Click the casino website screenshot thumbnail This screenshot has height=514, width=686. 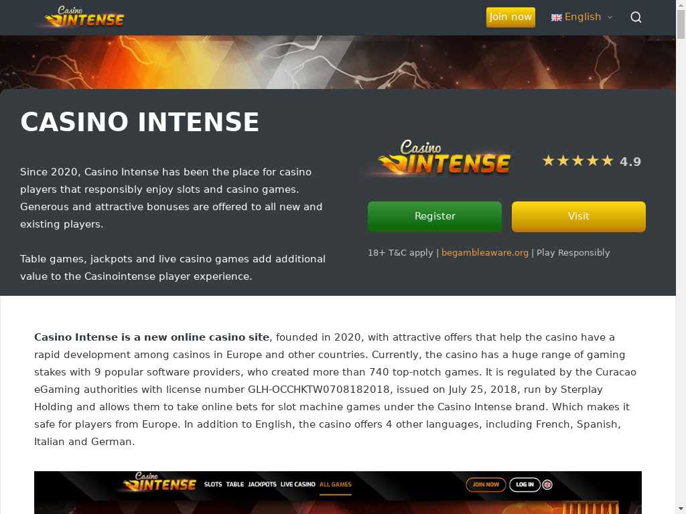338,493
